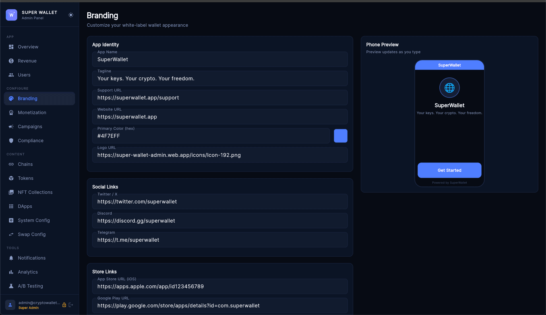Click the A/B Testing flask icon
The height and width of the screenshot is (315, 546).
point(11,286)
